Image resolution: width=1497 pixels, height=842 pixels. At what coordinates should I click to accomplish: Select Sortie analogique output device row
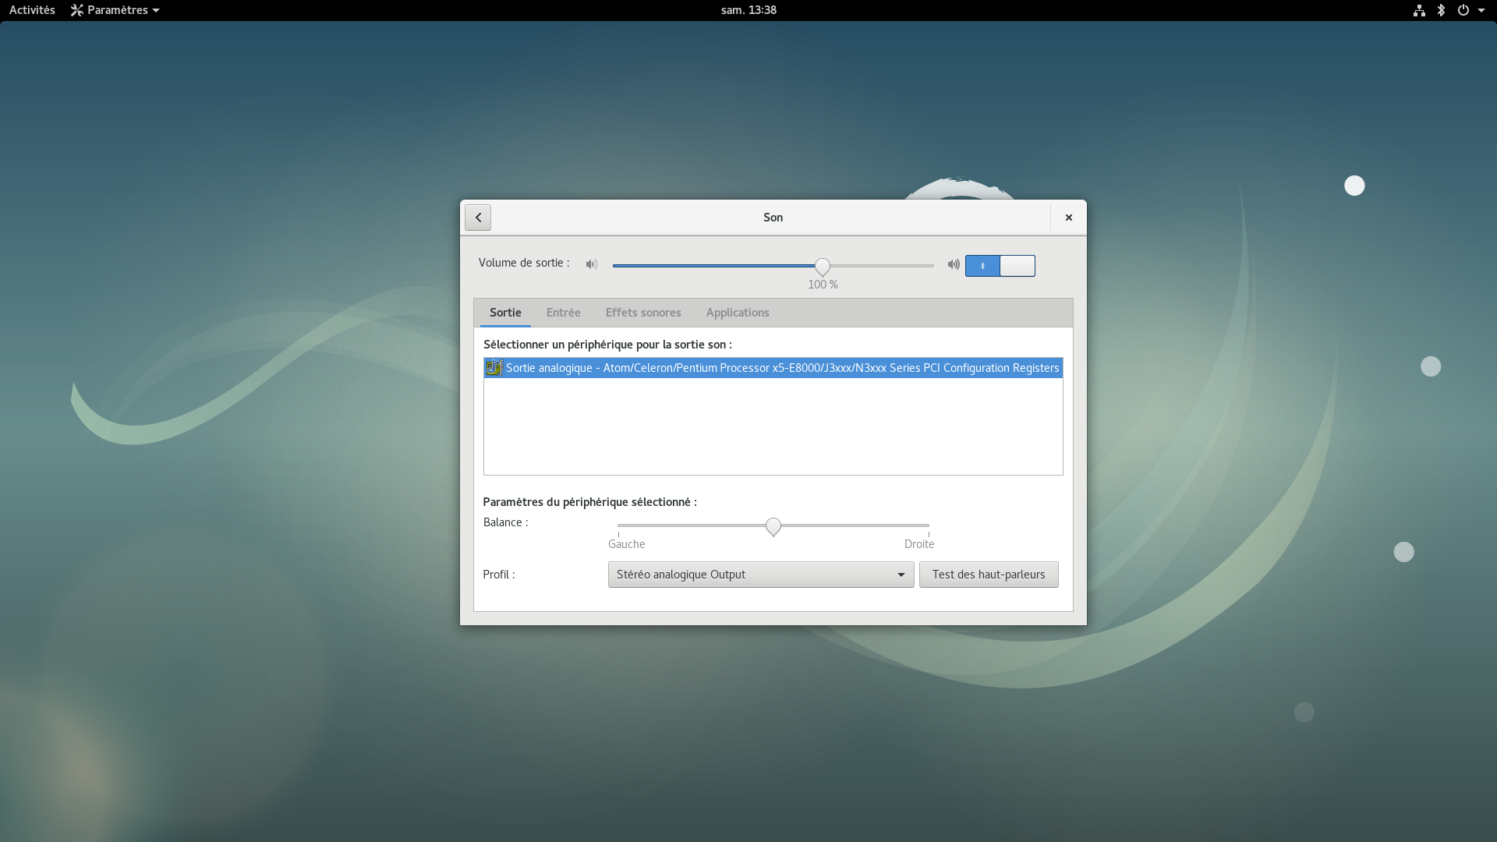773,368
